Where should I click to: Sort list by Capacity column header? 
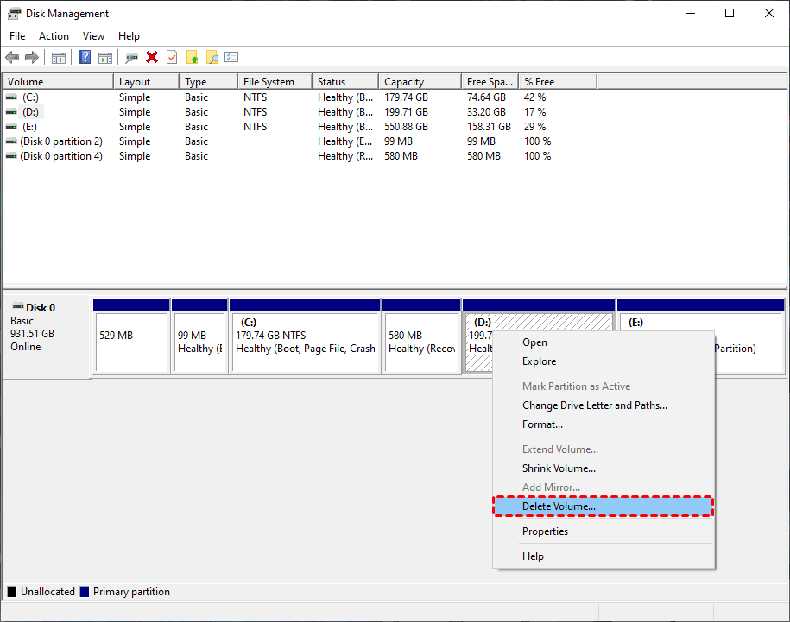[404, 82]
